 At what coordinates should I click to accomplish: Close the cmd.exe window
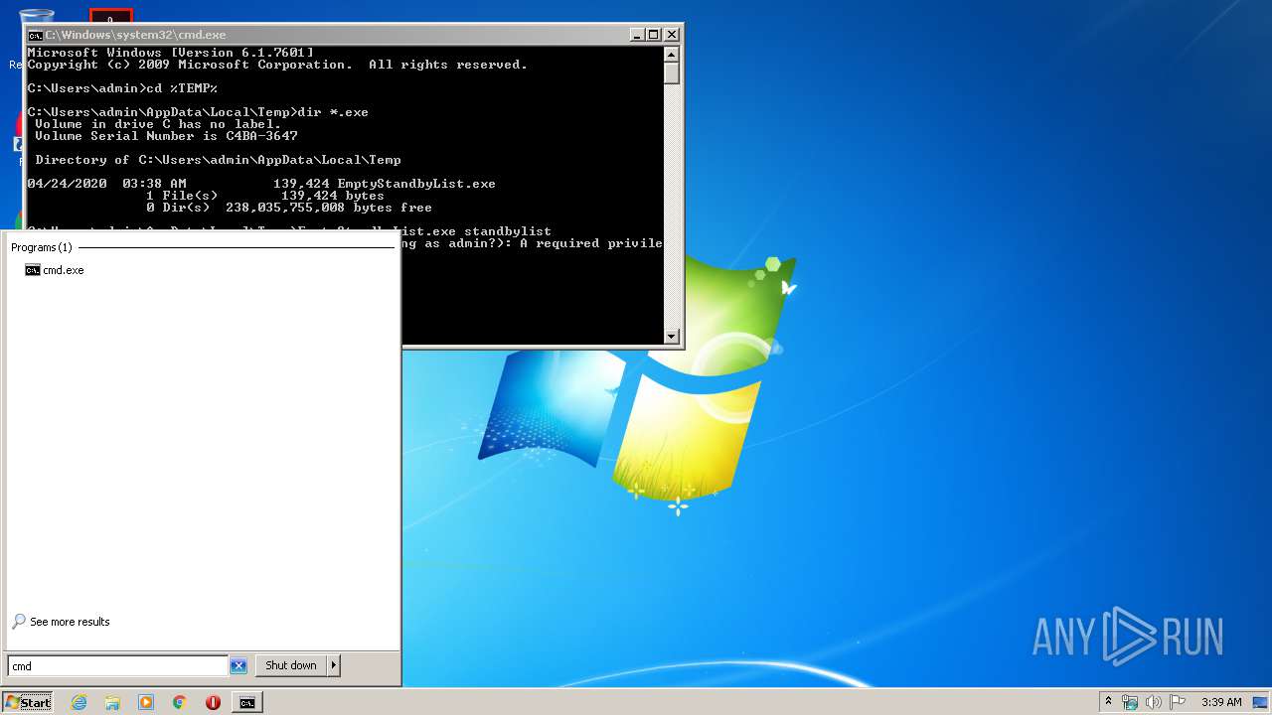(671, 34)
